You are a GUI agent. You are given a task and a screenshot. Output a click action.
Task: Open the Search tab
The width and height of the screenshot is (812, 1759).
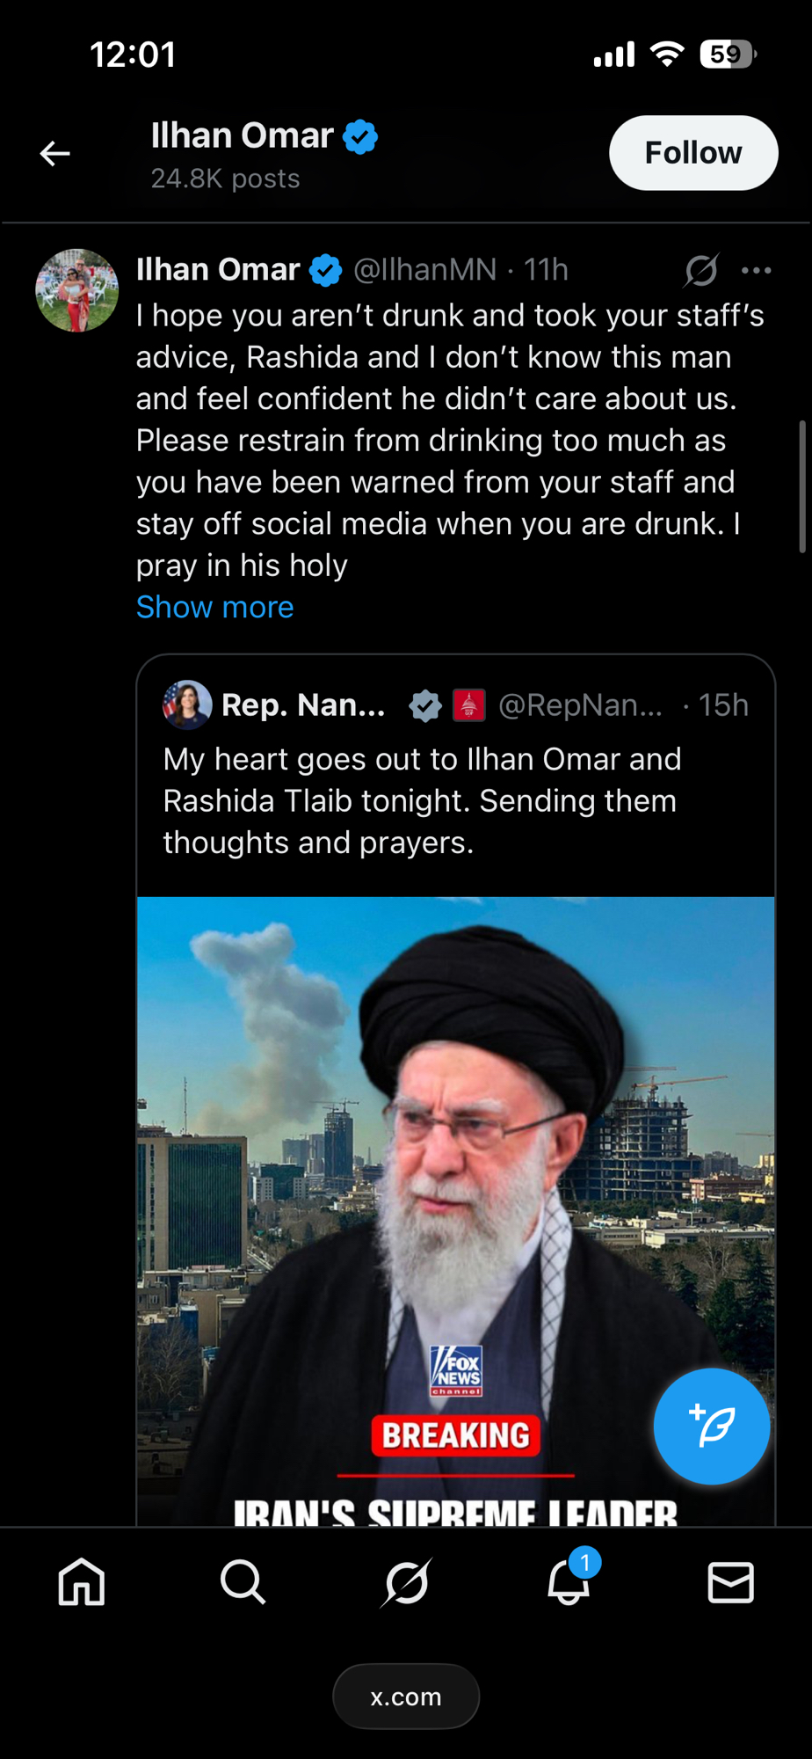coord(243,1582)
